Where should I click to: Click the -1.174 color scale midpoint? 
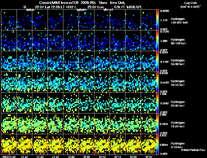164,20
